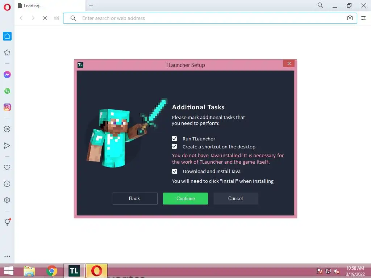Go back with the browser back arrow
This screenshot has width=371, height=278.
tap(21, 18)
